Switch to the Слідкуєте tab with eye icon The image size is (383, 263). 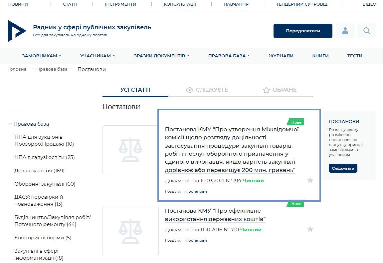pos(207,90)
